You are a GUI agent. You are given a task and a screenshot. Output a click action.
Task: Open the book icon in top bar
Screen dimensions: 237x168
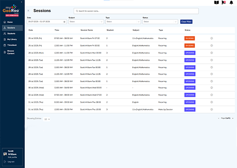pyautogui.click(x=216, y=2)
